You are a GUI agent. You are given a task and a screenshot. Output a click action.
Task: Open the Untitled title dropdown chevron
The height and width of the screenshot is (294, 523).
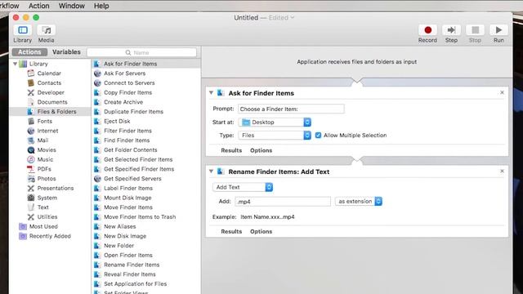pos(293,18)
